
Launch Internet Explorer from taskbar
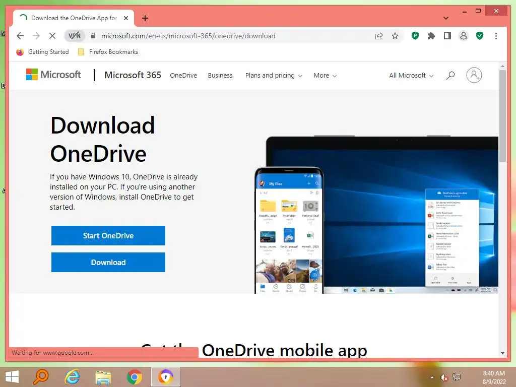[x=72, y=377]
